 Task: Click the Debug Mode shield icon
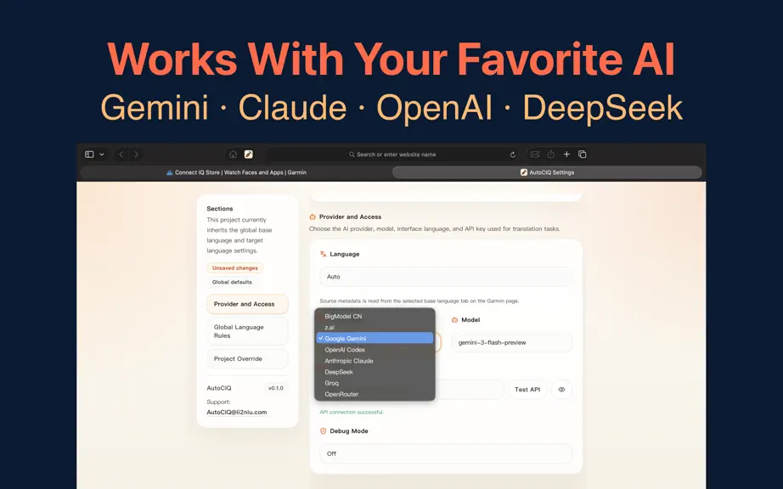pyautogui.click(x=323, y=431)
